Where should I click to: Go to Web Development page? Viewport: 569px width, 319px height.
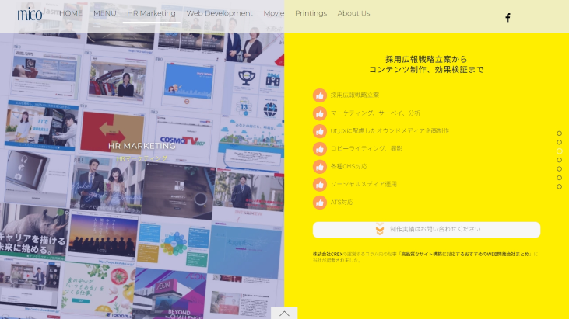tap(220, 13)
